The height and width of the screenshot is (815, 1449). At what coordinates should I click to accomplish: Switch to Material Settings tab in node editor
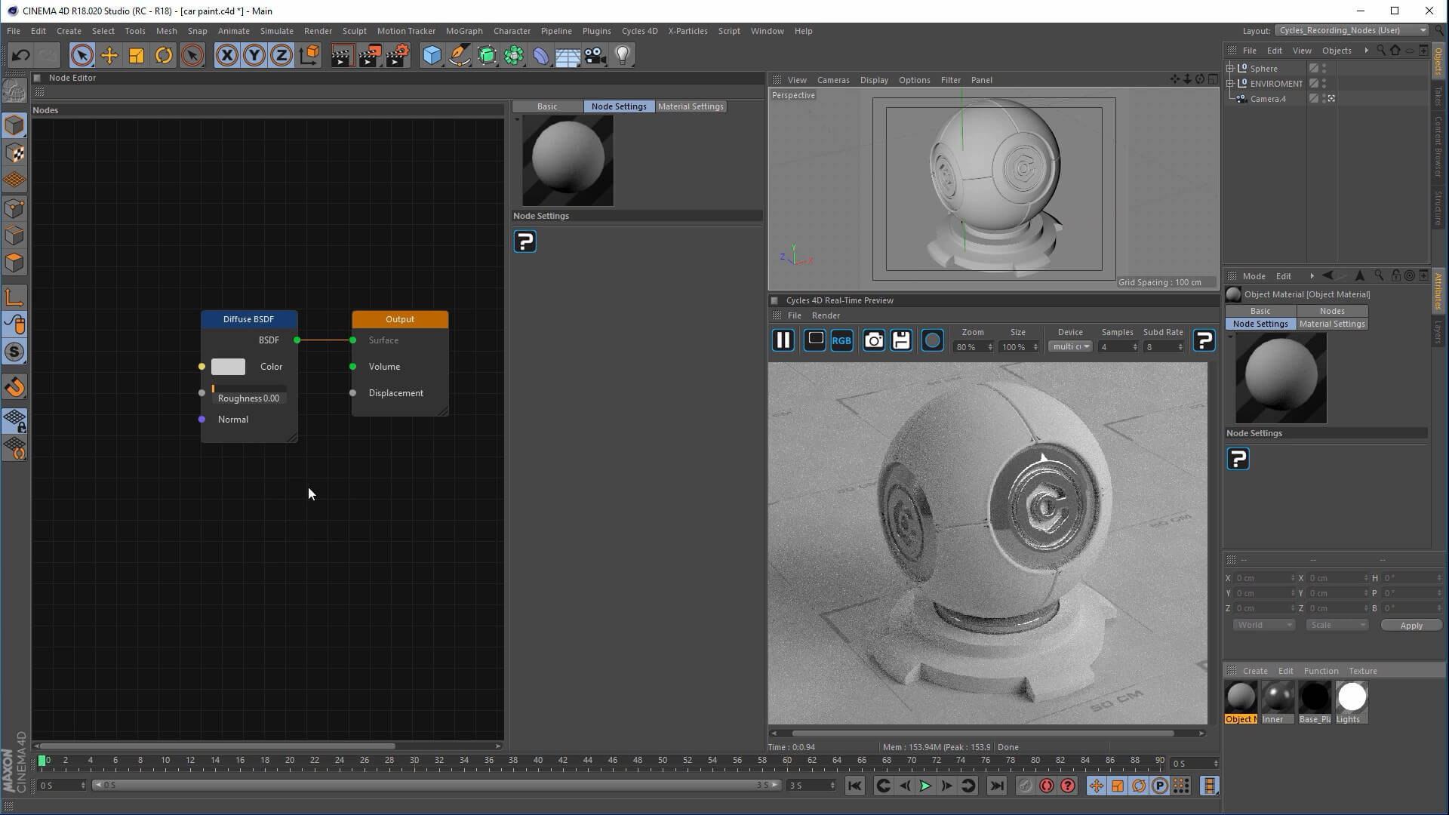pos(691,106)
